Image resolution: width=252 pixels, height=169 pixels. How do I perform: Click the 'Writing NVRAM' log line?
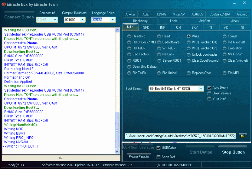(16, 142)
